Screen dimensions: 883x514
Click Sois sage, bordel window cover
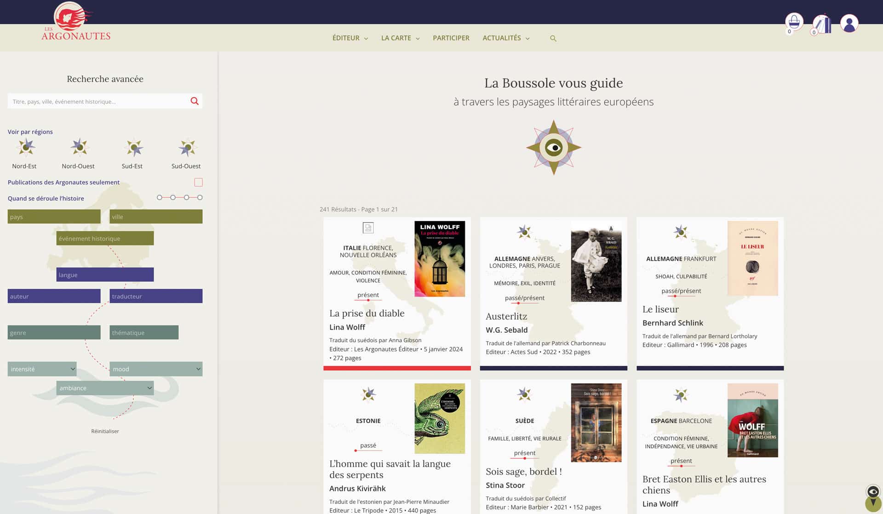tap(596, 423)
